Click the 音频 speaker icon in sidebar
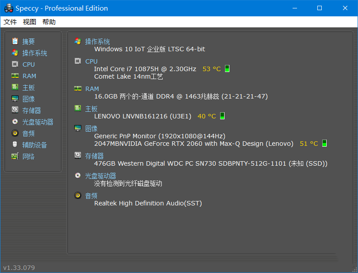The height and width of the screenshot is (273, 358). 15,133
